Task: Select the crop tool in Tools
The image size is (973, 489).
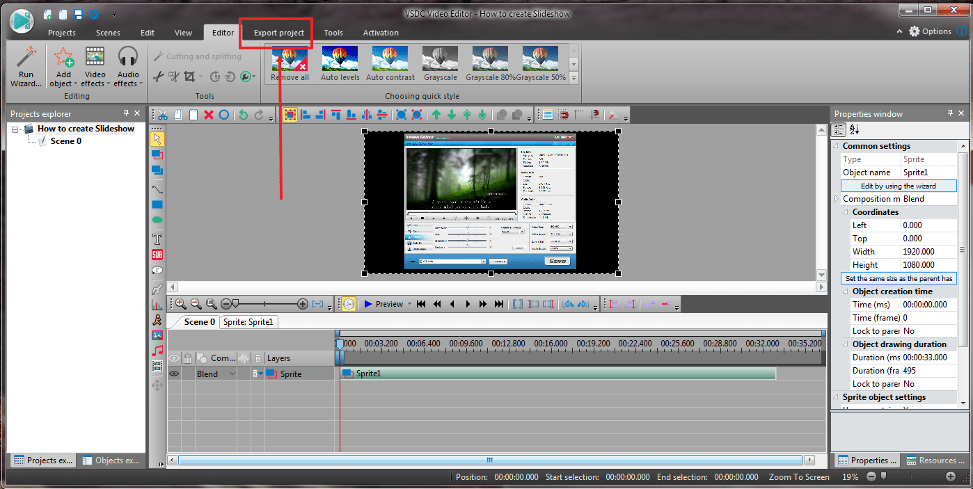Action: [x=189, y=77]
